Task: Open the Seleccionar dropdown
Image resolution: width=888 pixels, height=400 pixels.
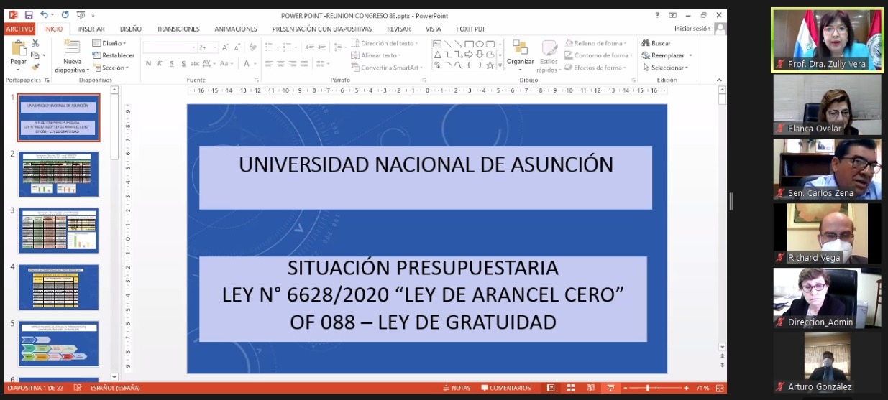Action: pos(666,68)
